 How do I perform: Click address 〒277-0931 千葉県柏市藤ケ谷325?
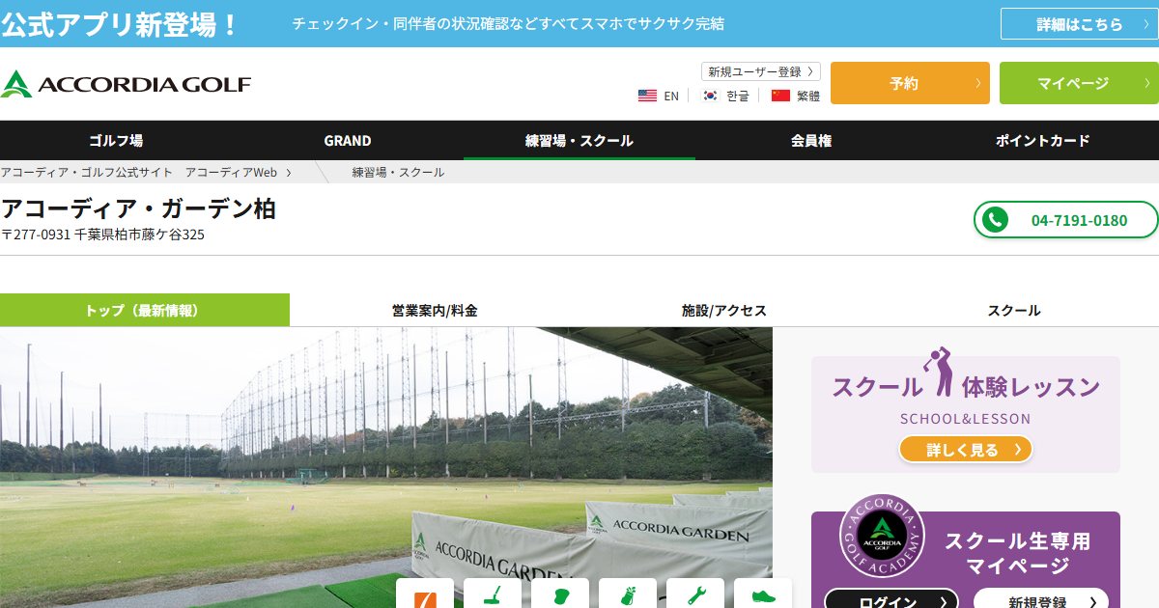coord(102,235)
